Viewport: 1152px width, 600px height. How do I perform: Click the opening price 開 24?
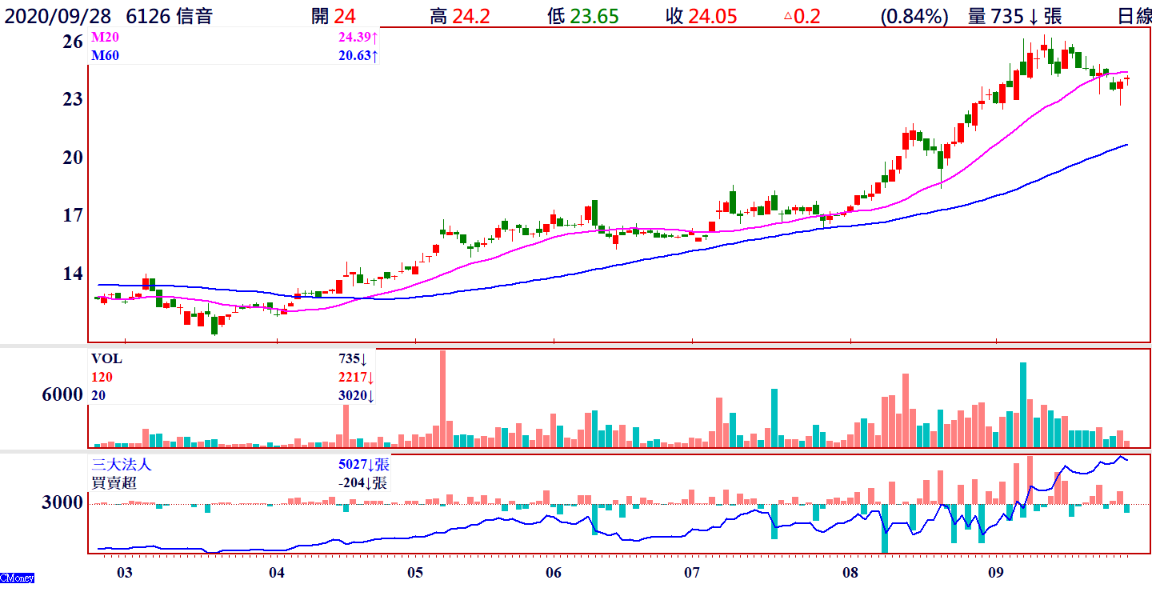334,16
